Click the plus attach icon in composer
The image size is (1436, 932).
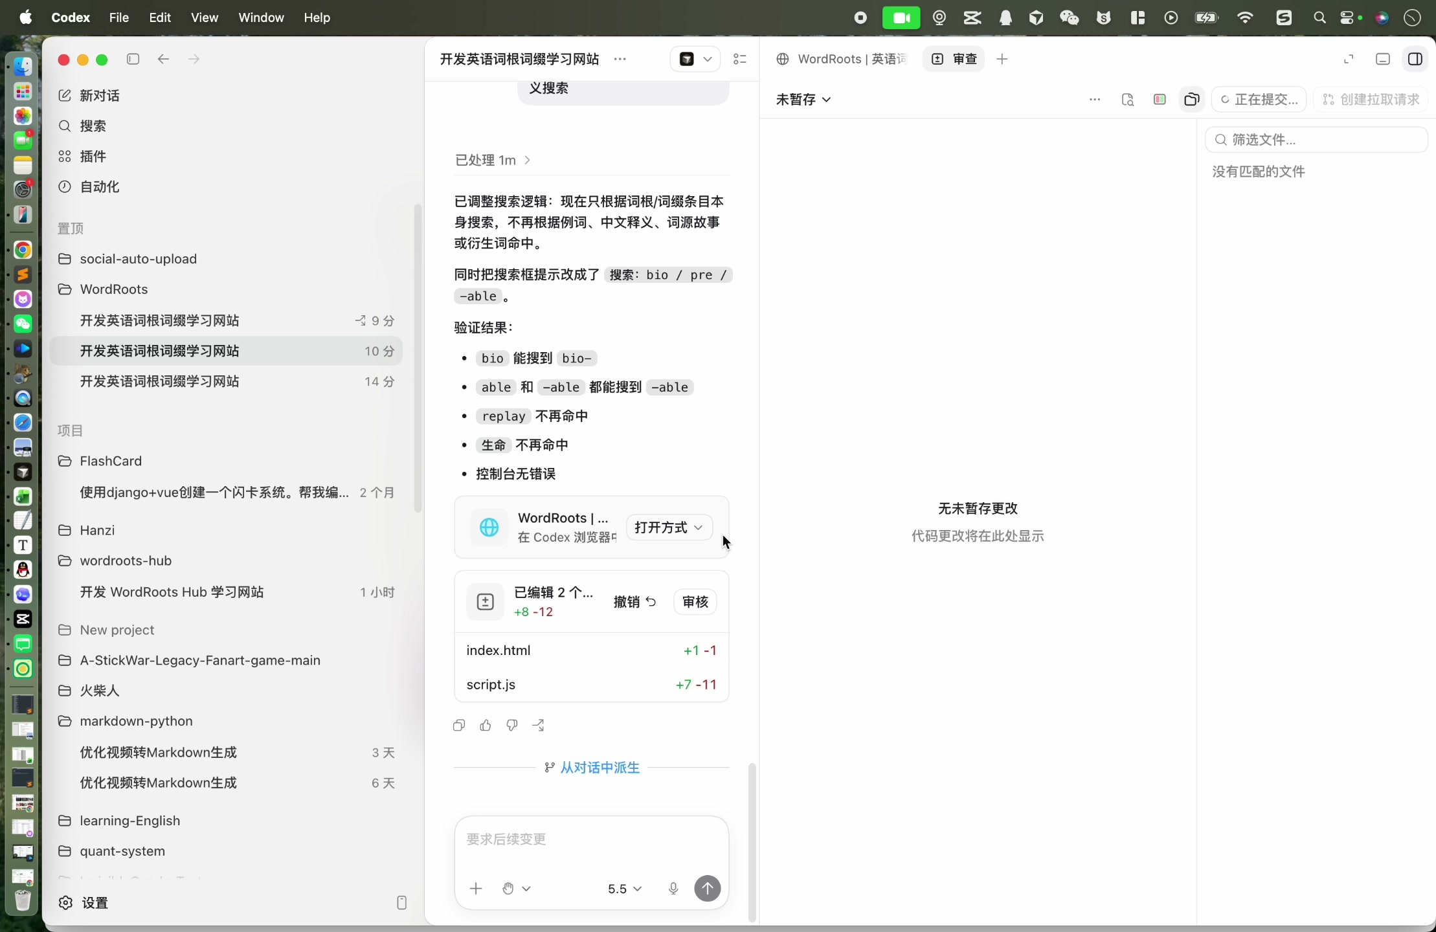click(x=476, y=889)
